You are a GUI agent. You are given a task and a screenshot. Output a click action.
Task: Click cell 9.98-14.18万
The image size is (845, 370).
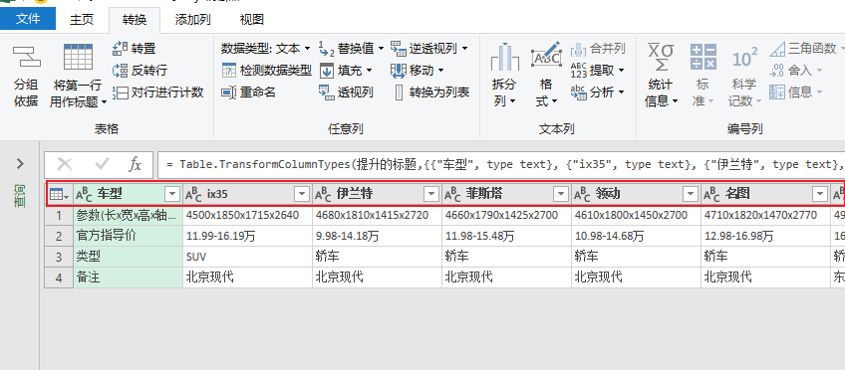tap(377, 236)
